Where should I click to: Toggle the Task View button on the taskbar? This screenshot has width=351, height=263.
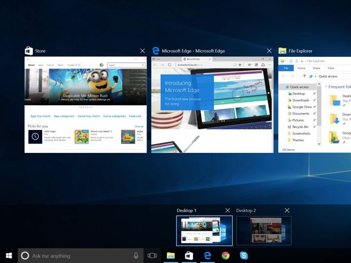[x=152, y=255]
